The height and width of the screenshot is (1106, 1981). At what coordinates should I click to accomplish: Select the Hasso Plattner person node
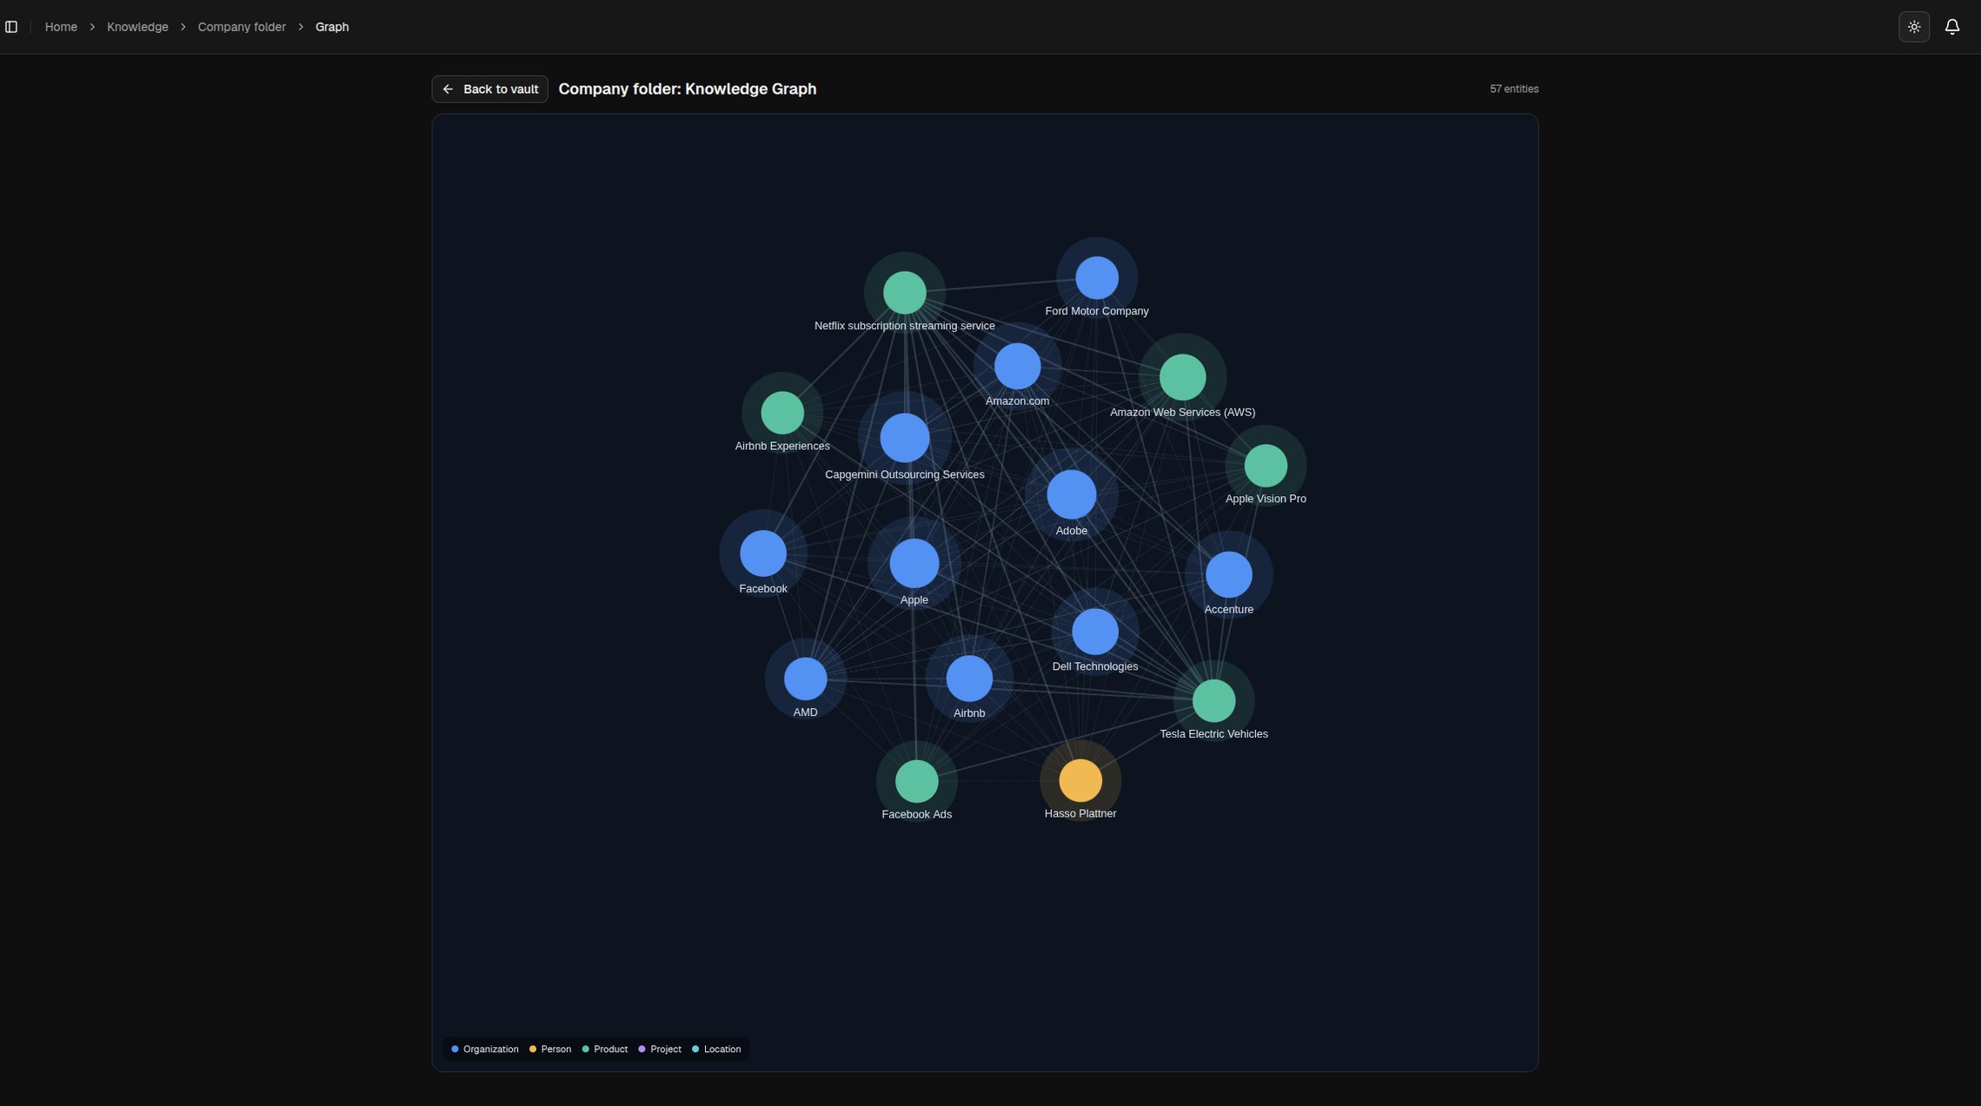point(1080,780)
